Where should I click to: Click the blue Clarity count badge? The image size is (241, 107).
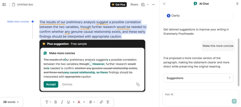click(169, 16)
